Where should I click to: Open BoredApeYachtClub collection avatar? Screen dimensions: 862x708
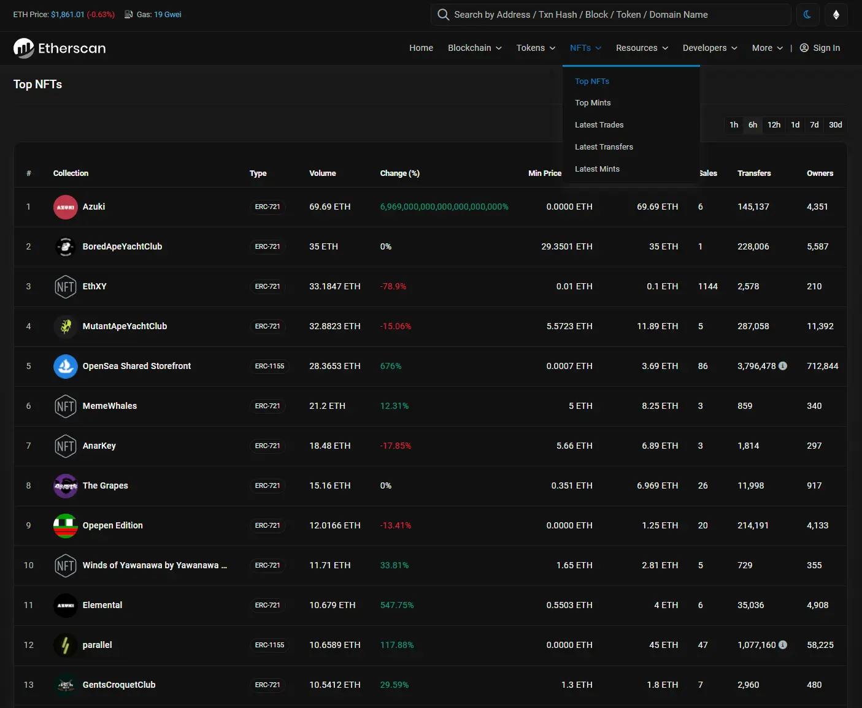(66, 247)
